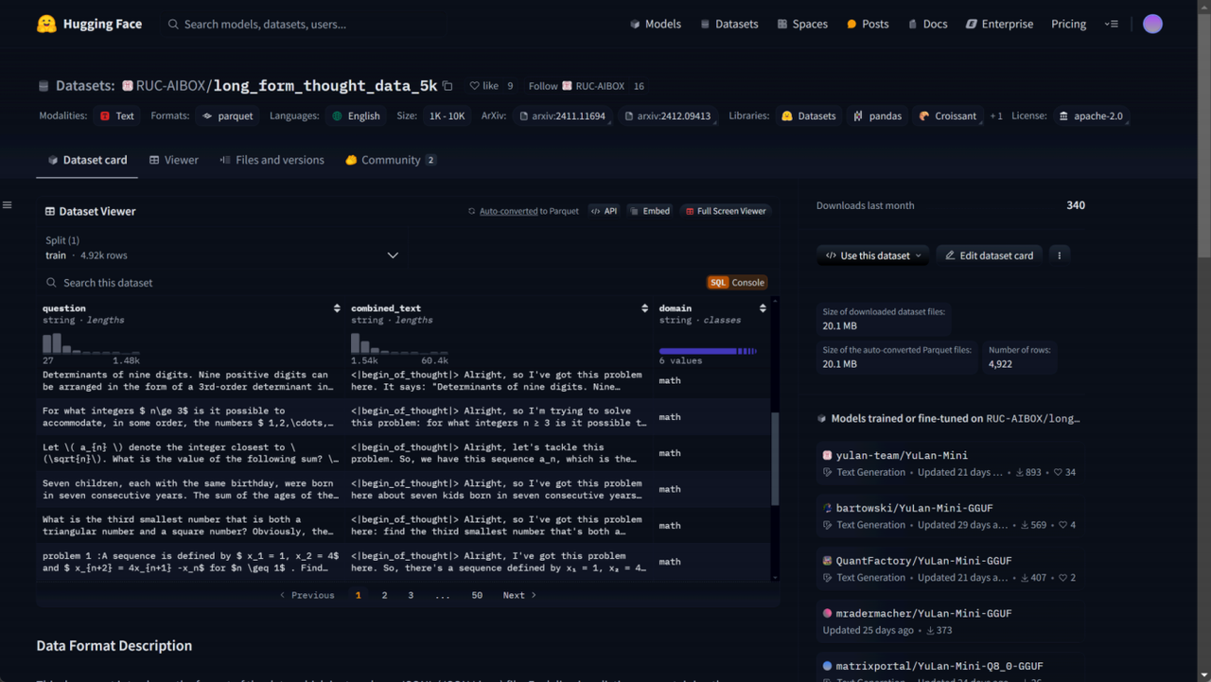
Task: Open the API option of Dataset Viewer
Action: (604, 211)
